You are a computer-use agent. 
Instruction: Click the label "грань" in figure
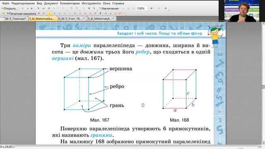(117, 106)
